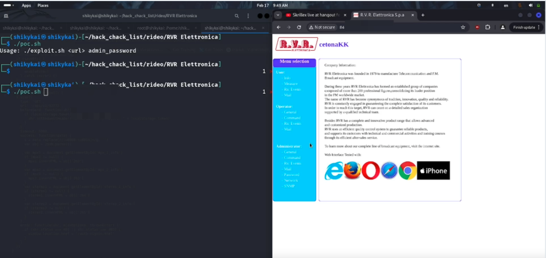Click the muted microphone tray icon

click(x=520, y=5)
